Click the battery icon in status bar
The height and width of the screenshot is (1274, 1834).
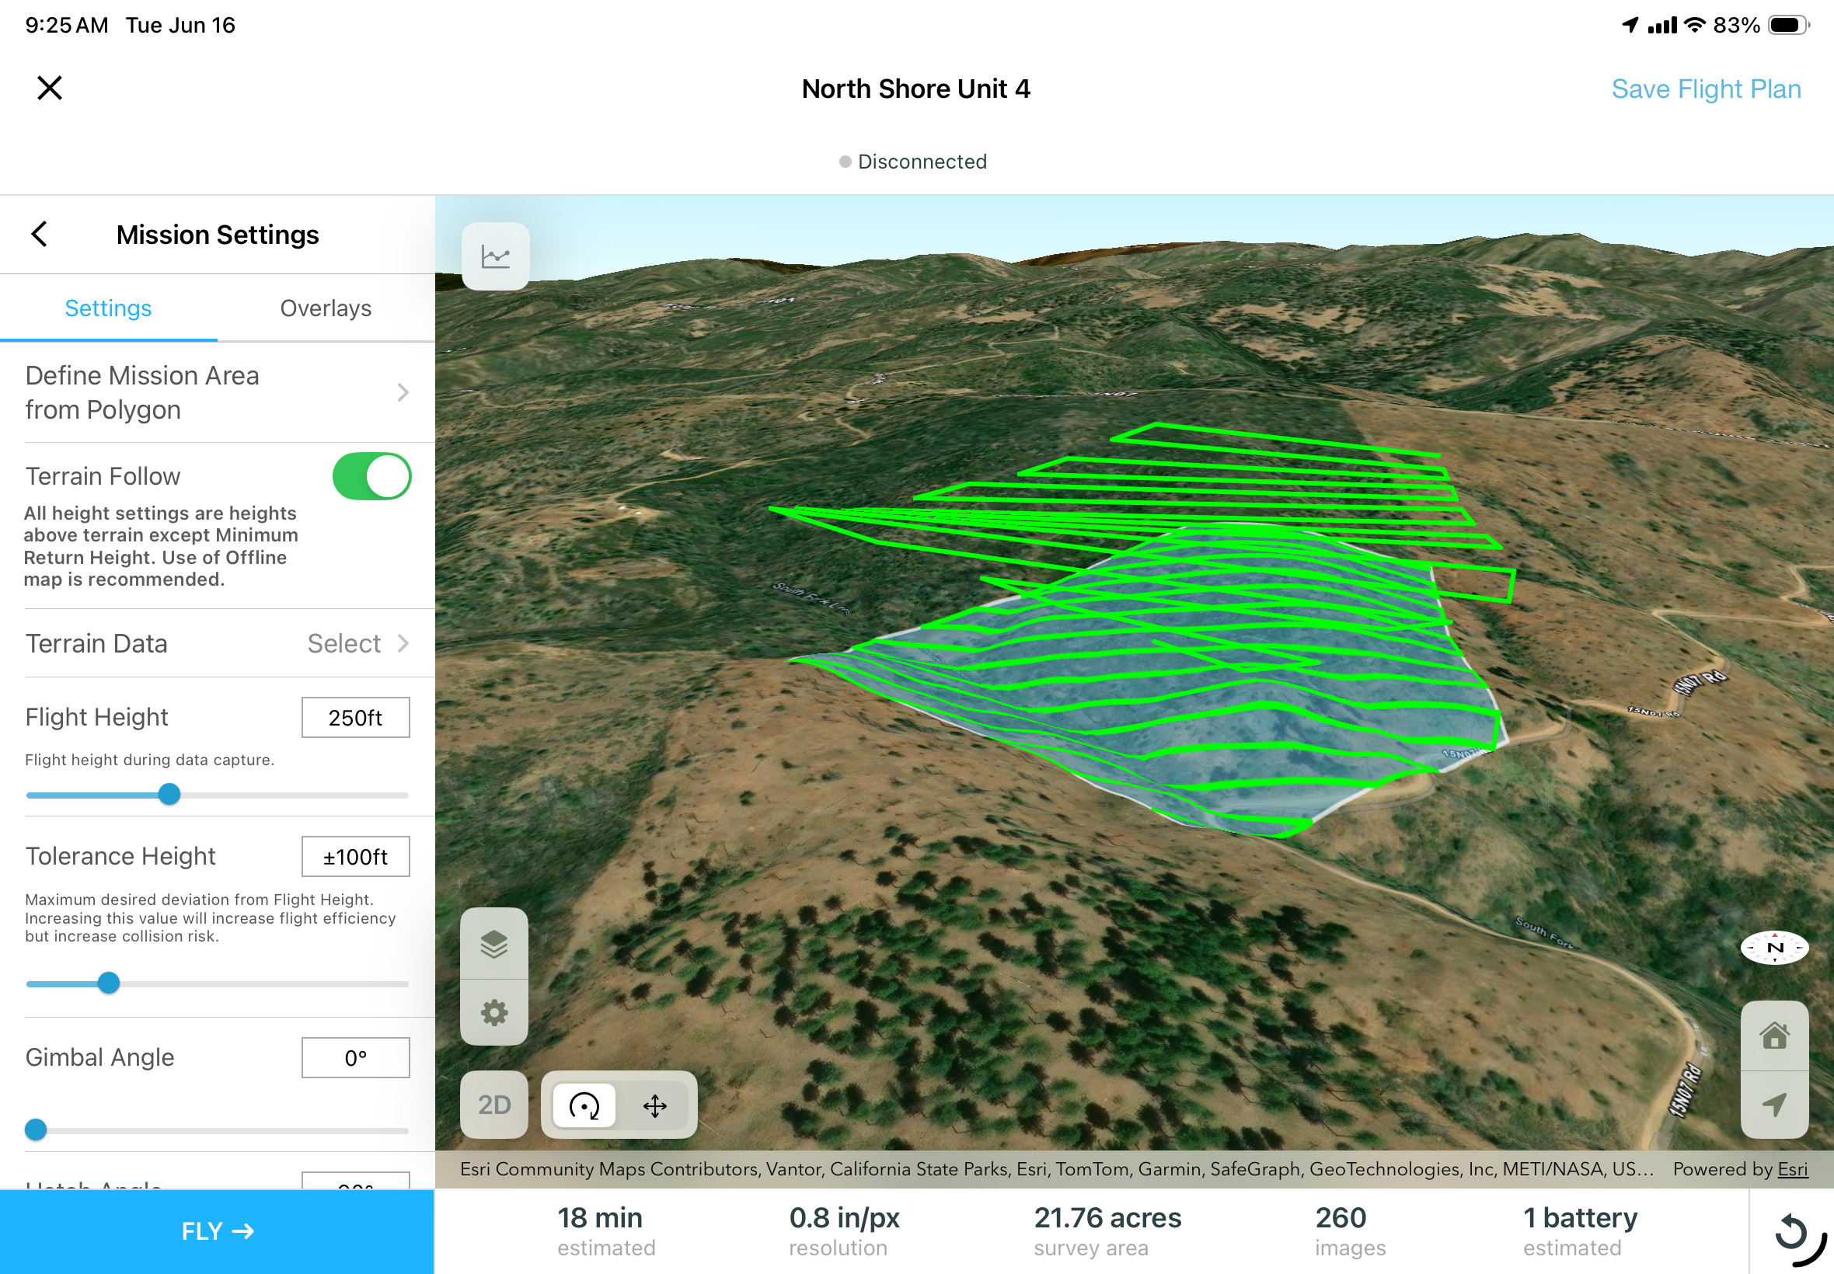(1789, 26)
